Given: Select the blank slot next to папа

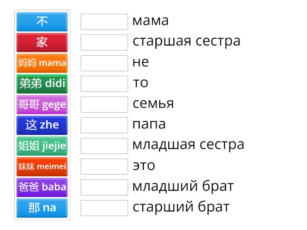Looking at the screenshot, I should coord(104,125).
